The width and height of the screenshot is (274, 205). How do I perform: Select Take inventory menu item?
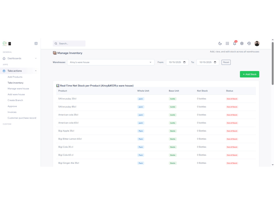coord(15,83)
